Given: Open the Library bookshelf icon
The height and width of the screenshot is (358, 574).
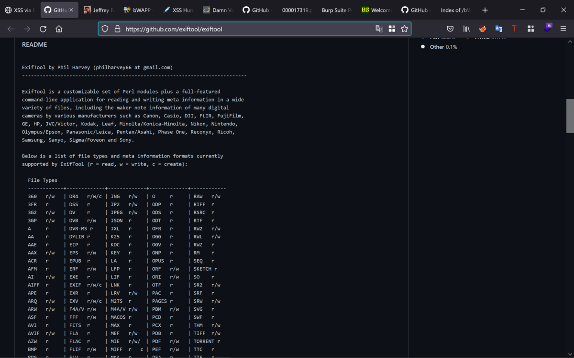Looking at the screenshot, I should coord(466,29).
